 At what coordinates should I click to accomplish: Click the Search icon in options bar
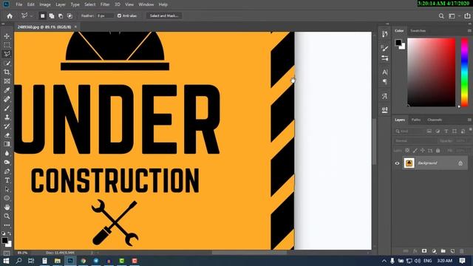[x=441, y=16]
